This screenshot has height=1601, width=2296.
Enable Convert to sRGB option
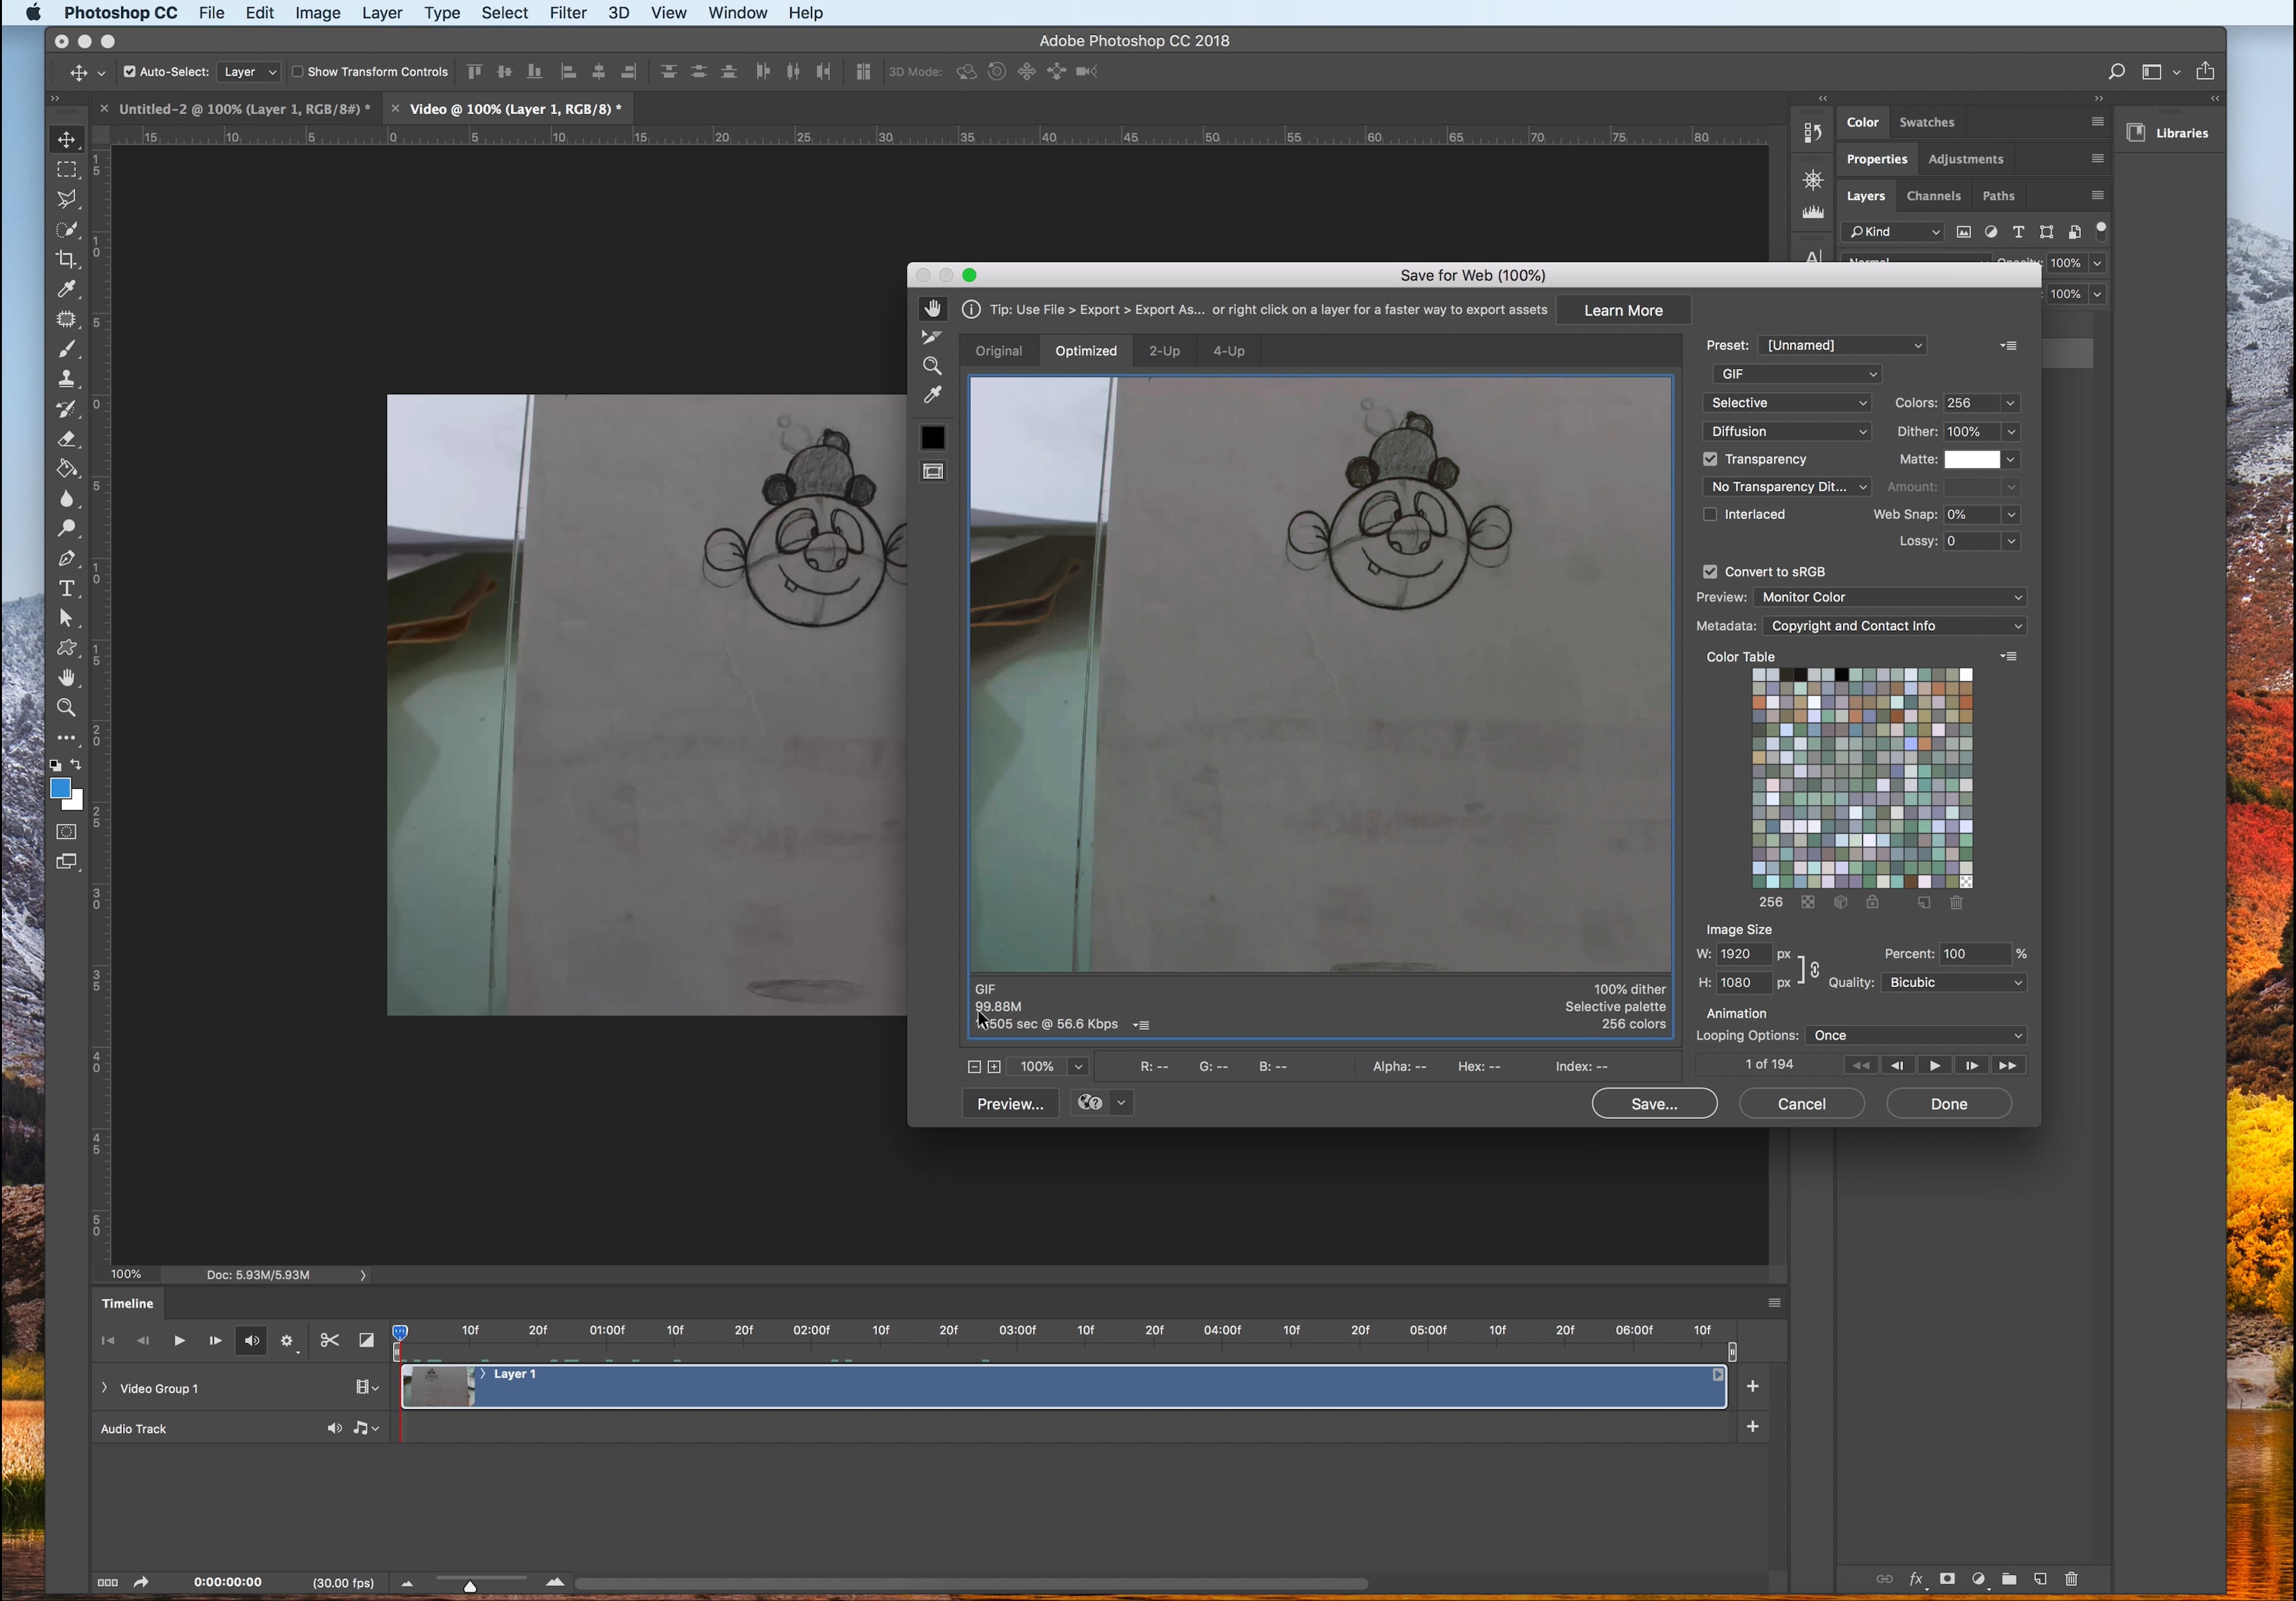[x=1711, y=570]
